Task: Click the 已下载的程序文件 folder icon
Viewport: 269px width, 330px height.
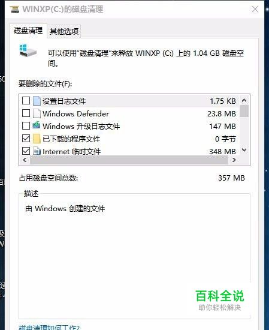Action: tap(37, 139)
